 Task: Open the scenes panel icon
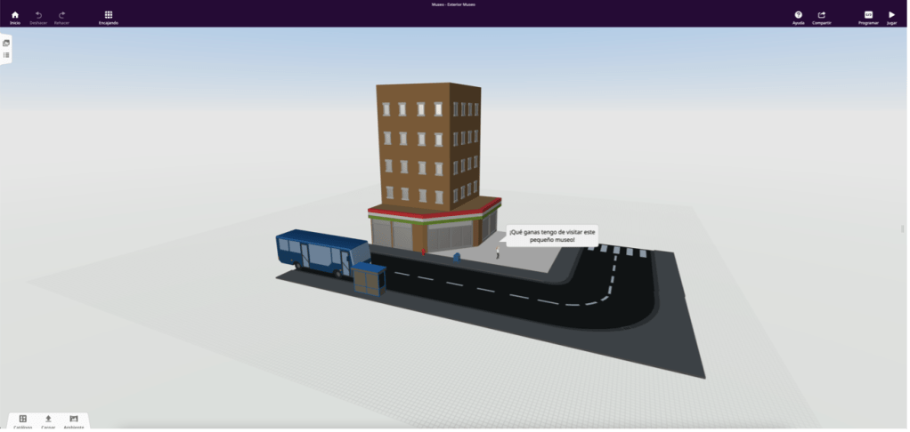[x=6, y=43]
